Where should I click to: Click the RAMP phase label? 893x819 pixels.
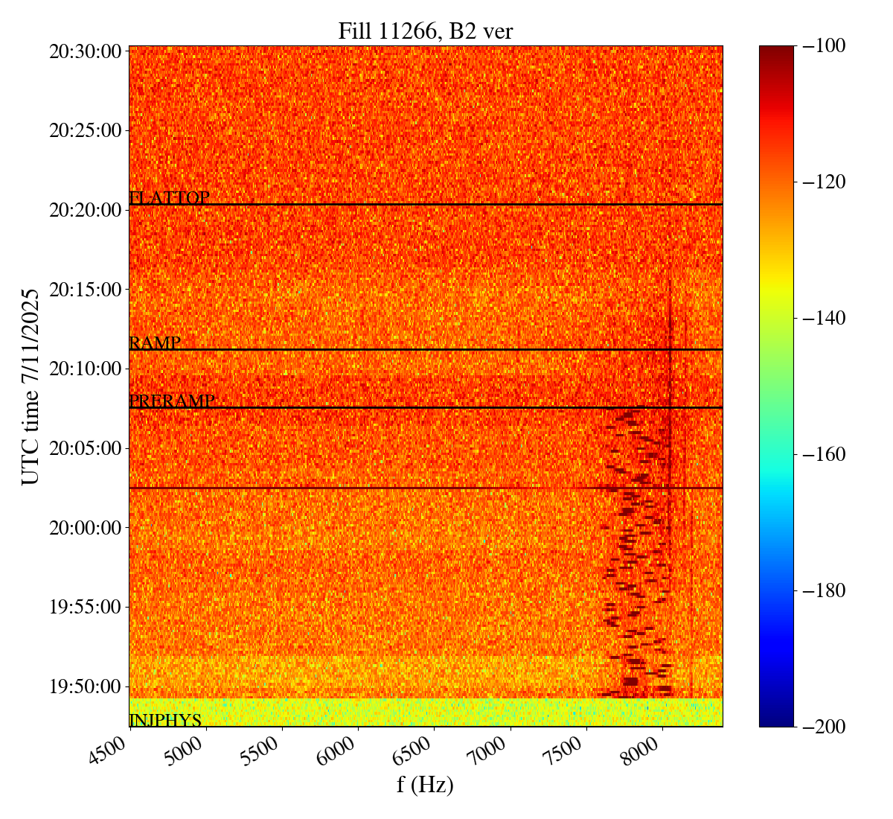point(155,343)
